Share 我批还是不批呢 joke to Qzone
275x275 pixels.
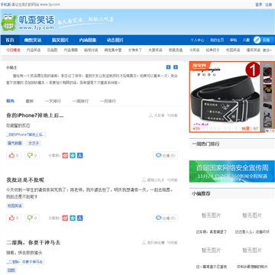73,218
